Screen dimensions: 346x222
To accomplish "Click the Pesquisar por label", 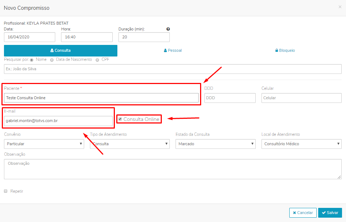I will point(16,59).
